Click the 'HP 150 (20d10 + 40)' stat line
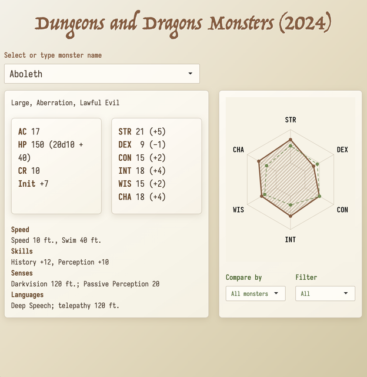This screenshot has height=377, width=367. [51, 151]
